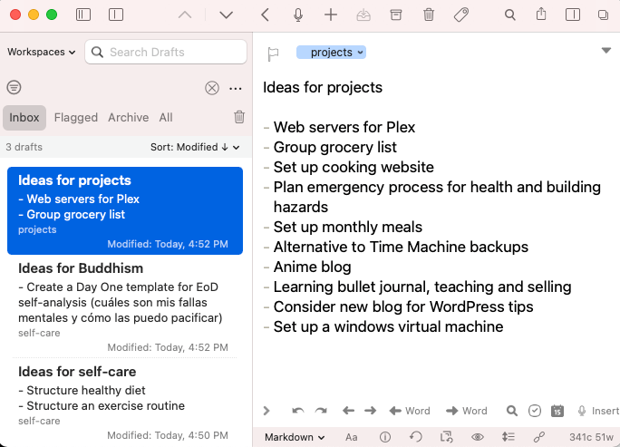Click the back arrow in toolbar
This screenshot has width=620, height=447.
click(265, 15)
